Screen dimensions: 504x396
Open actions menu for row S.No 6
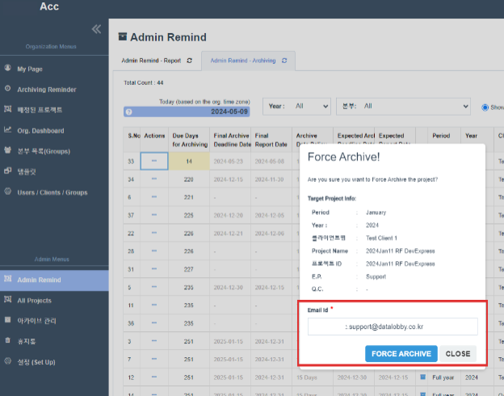coord(154,197)
